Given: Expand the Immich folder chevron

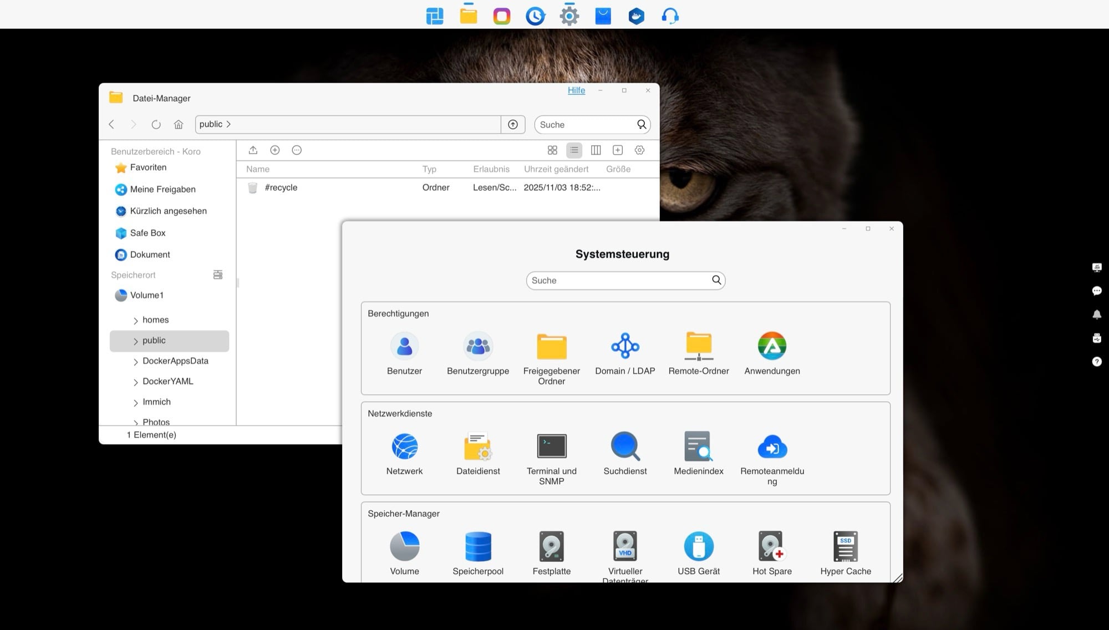Looking at the screenshot, I should pos(135,403).
